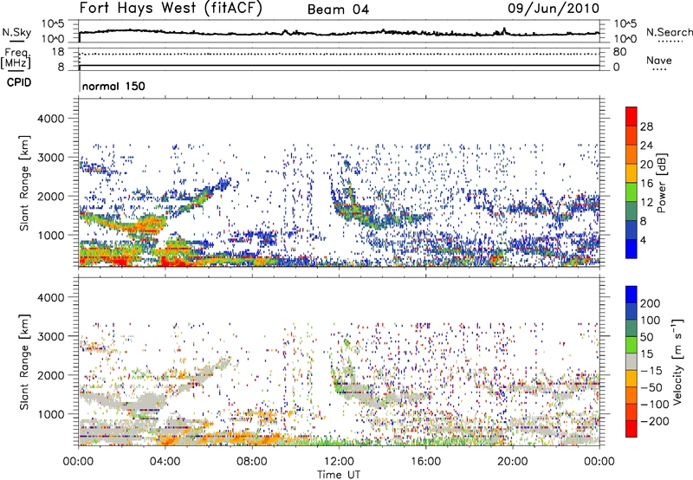
Task: Click '4000' on power panel range axis
Action: [51, 119]
